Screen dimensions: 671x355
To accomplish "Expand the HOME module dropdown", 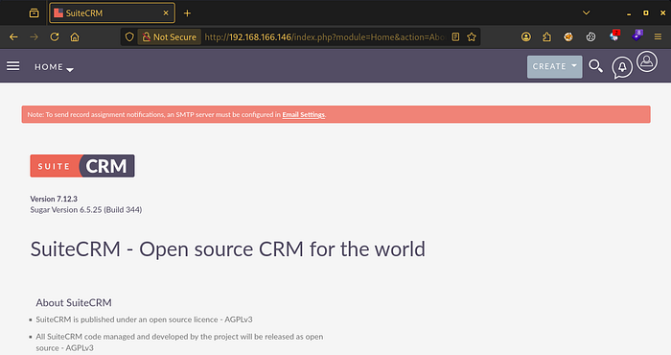I will pos(54,67).
